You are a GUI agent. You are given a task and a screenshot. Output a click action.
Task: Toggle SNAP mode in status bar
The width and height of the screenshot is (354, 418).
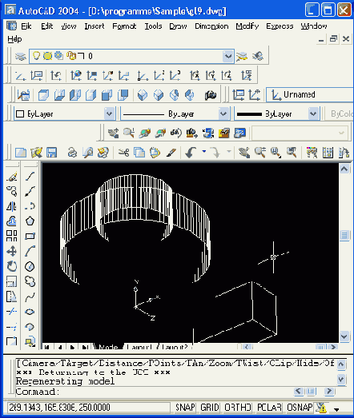pos(185,408)
